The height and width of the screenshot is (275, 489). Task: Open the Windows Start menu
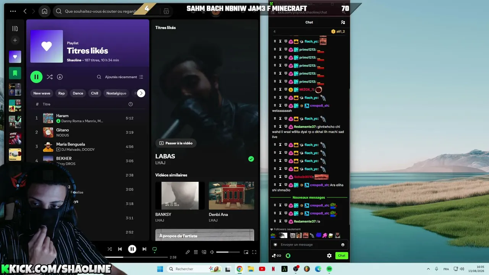[x=160, y=269]
